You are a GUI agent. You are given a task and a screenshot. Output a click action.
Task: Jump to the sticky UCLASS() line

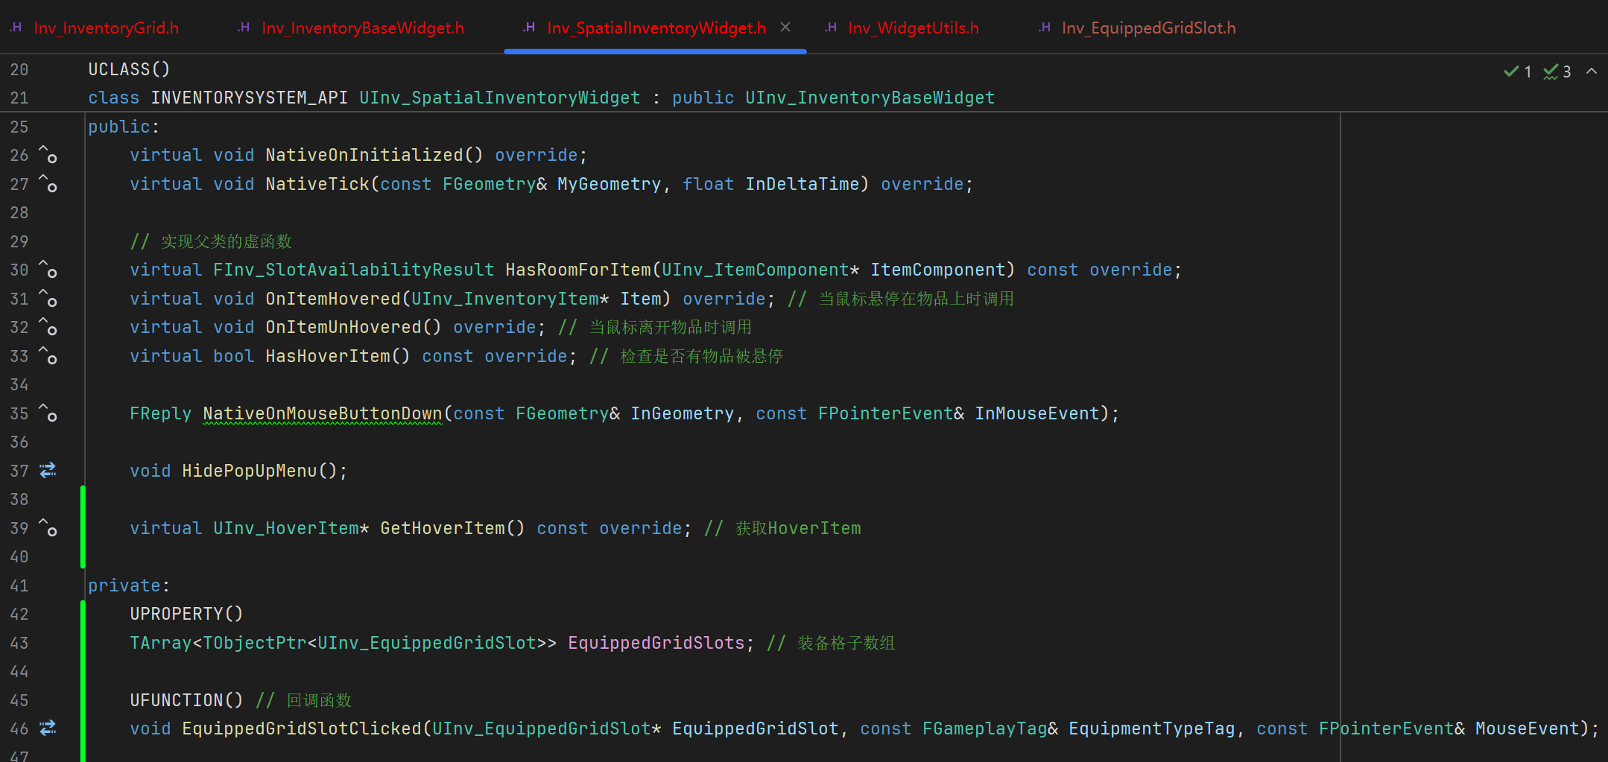pos(129,69)
